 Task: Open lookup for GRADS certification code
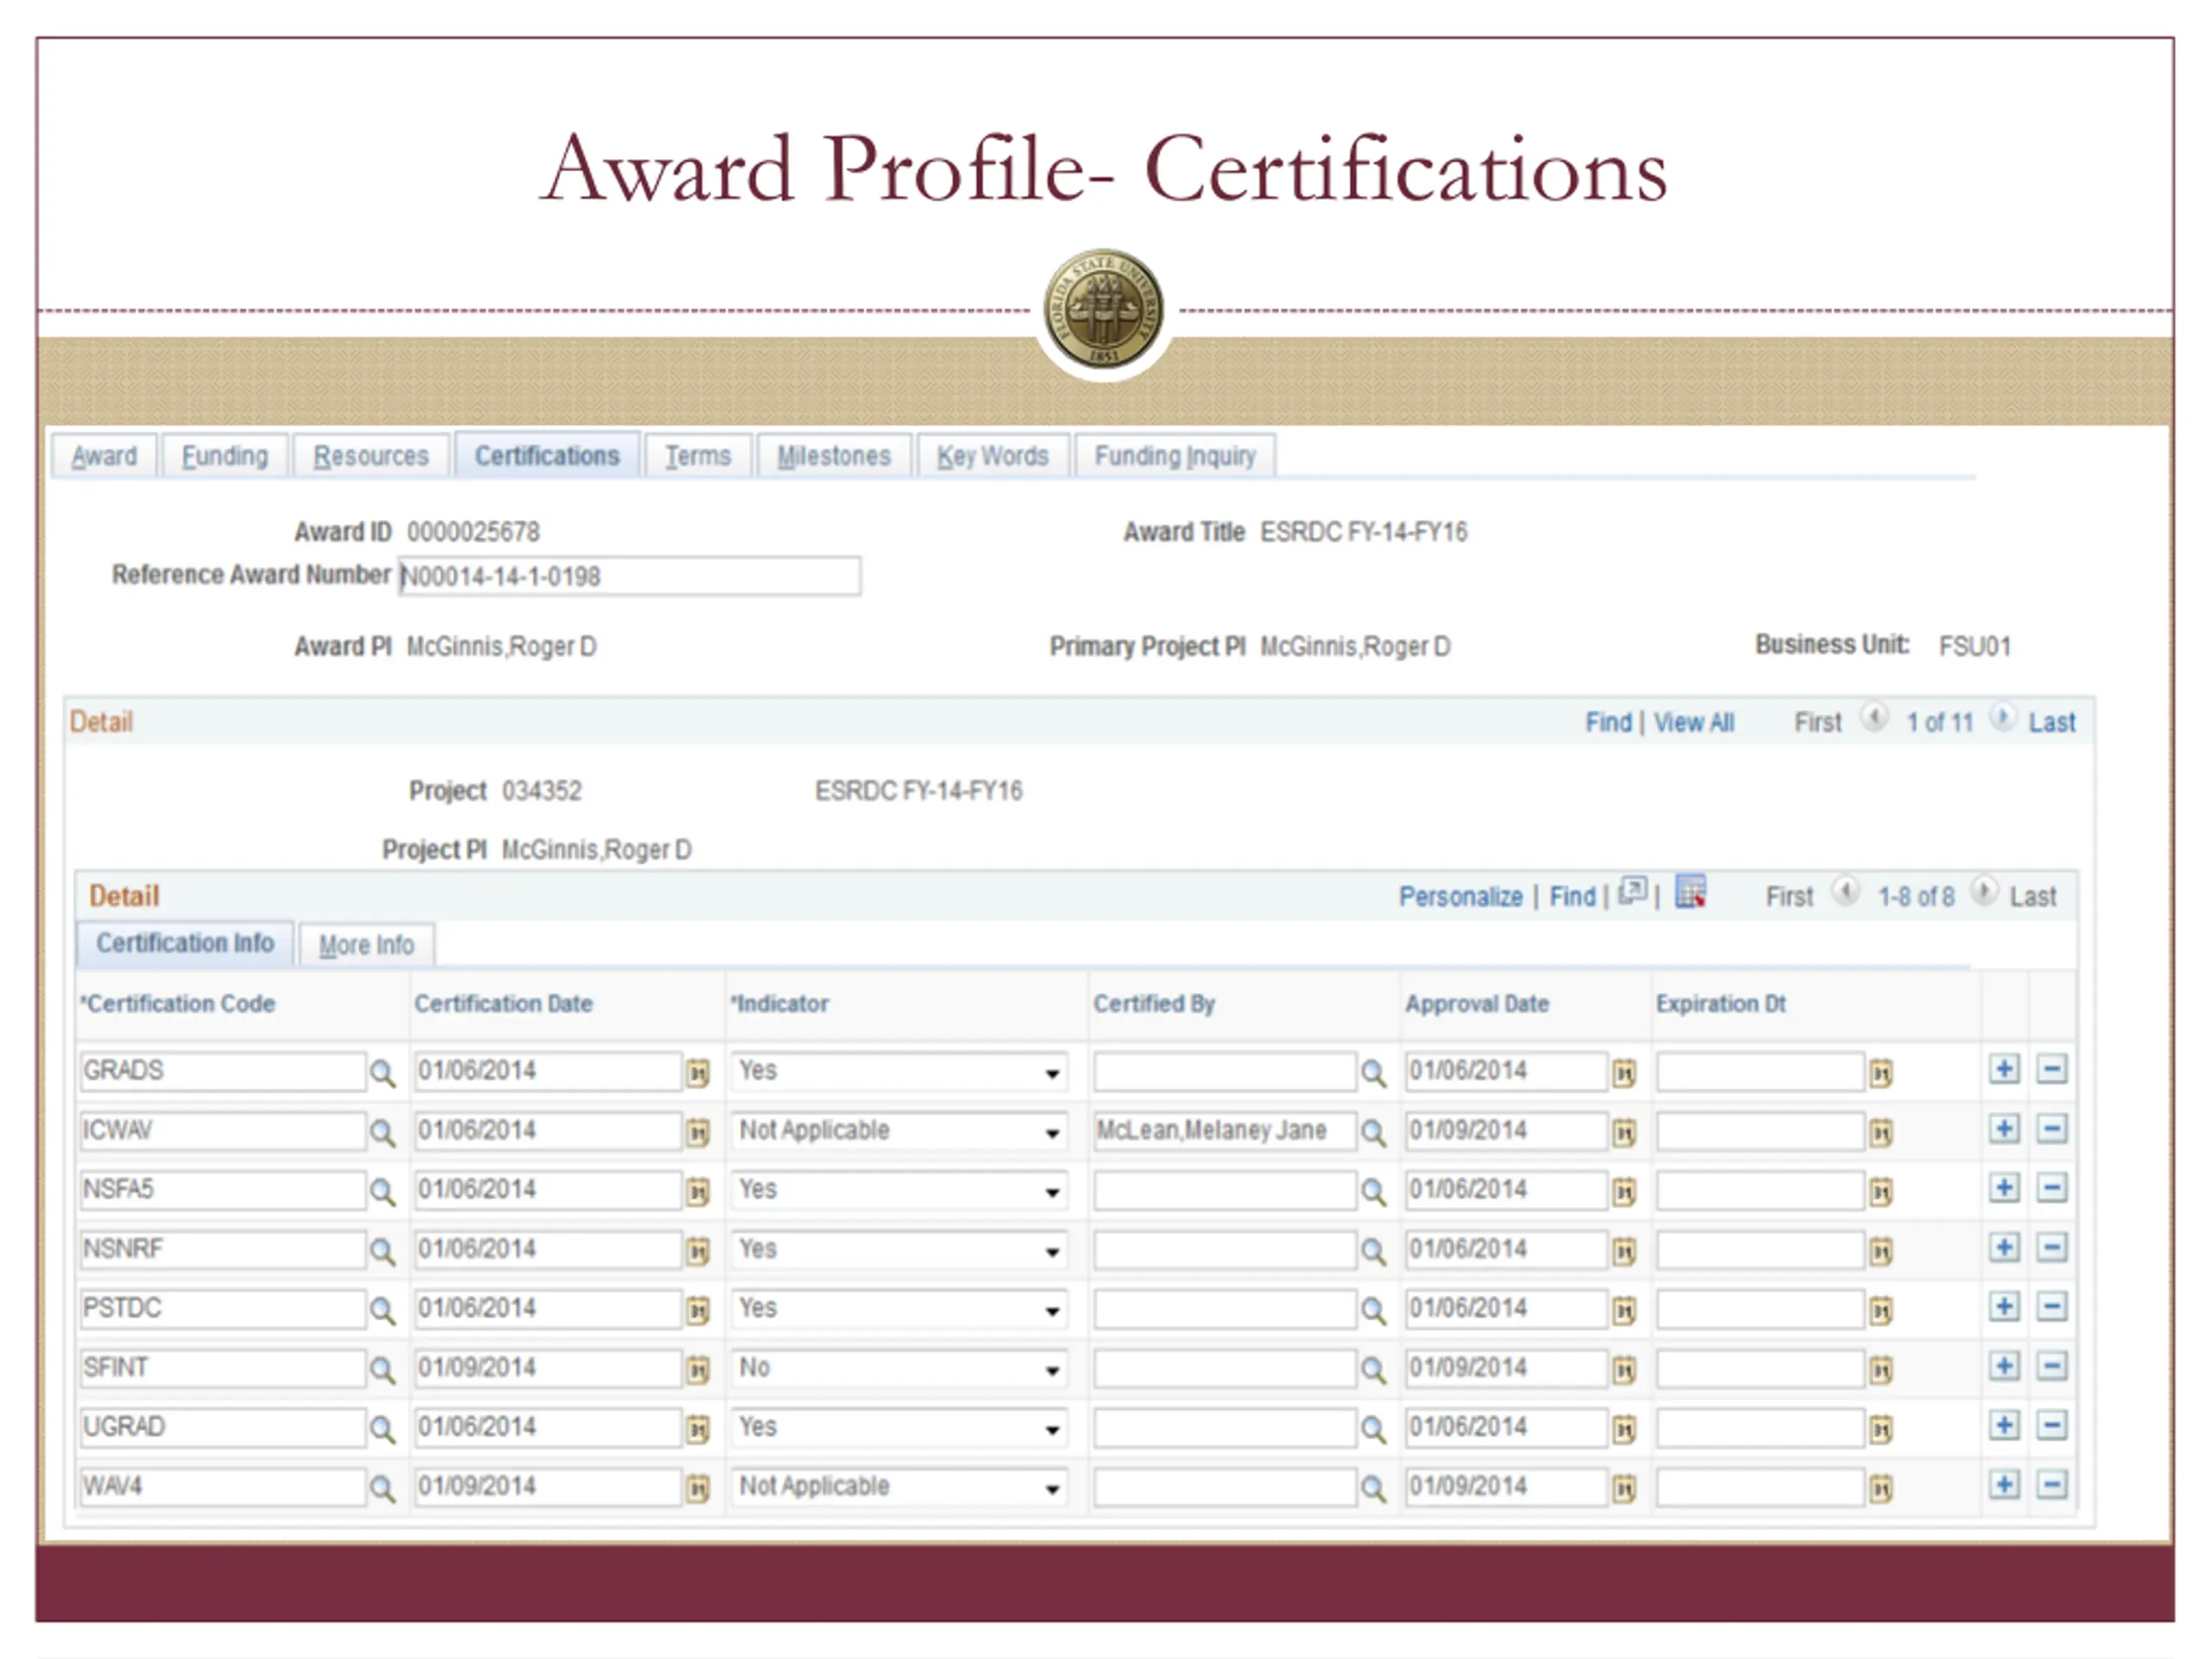click(x=382, y=1073)
